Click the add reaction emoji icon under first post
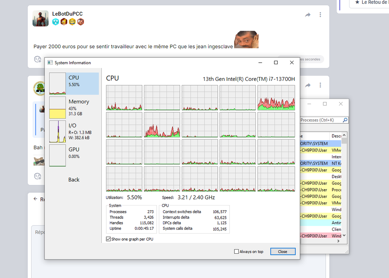This screenshot has height=278, width=389. [x=37, y=59]
